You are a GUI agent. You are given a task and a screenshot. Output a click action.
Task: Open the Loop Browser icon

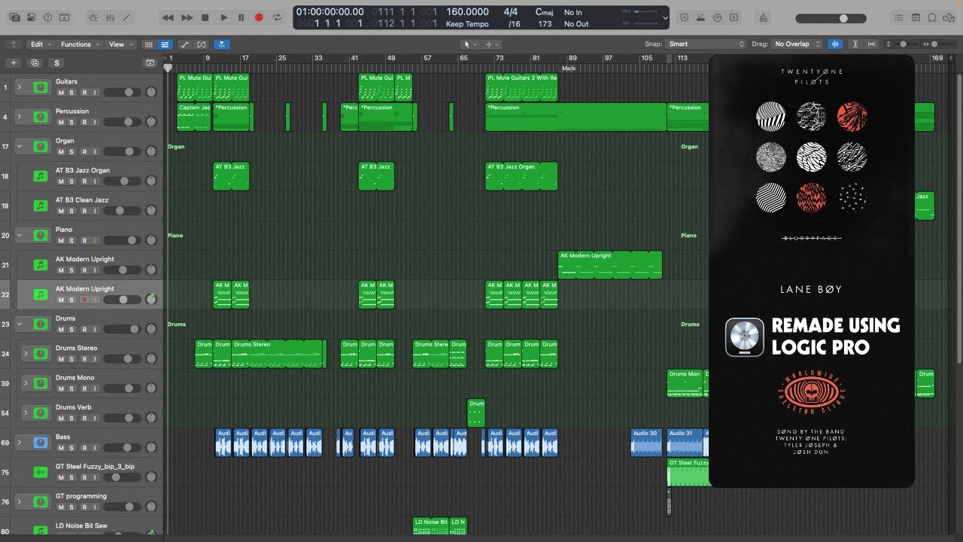click(x=932, y=17)
